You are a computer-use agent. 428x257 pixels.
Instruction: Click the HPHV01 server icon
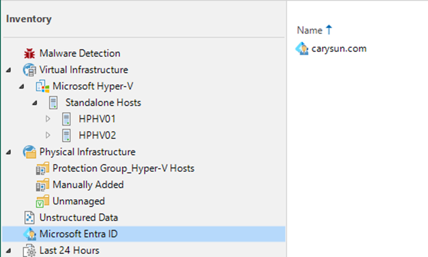(66, 119)
